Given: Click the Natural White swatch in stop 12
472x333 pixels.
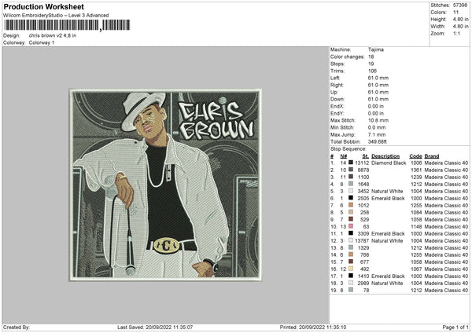Looking at the screenshot, I should point(351,240).
